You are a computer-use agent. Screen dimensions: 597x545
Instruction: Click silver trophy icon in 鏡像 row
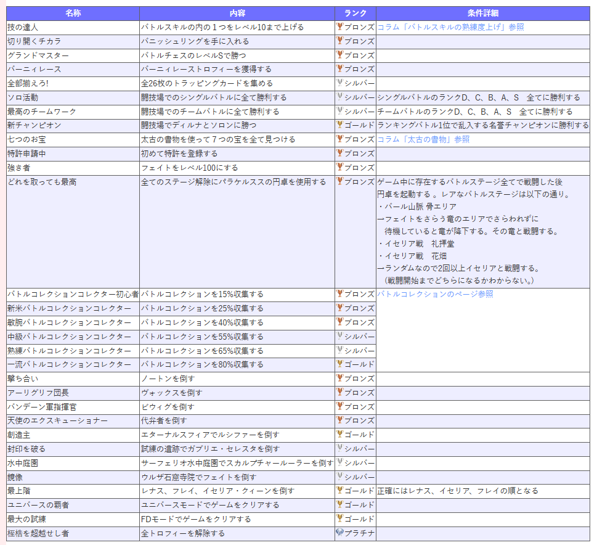[339, 477]
